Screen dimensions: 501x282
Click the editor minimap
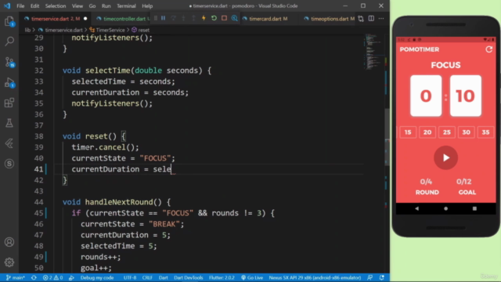pos(373,51)
